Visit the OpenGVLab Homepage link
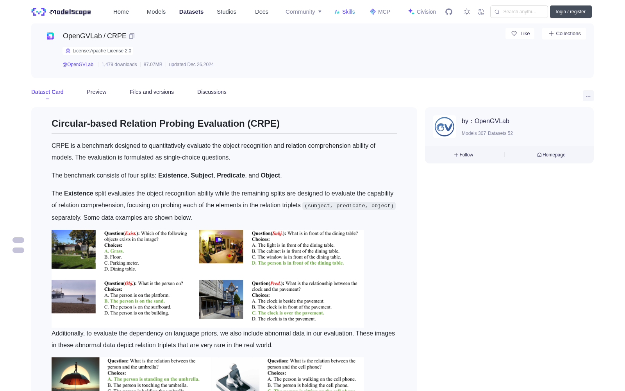The width and height of the screenshot is (625, 391). [x=551, y=155]
